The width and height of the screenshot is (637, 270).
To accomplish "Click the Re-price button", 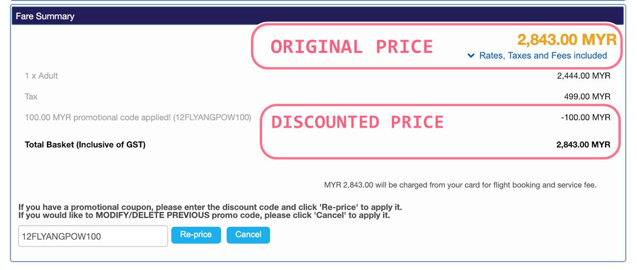I will (x=196, y=235).
